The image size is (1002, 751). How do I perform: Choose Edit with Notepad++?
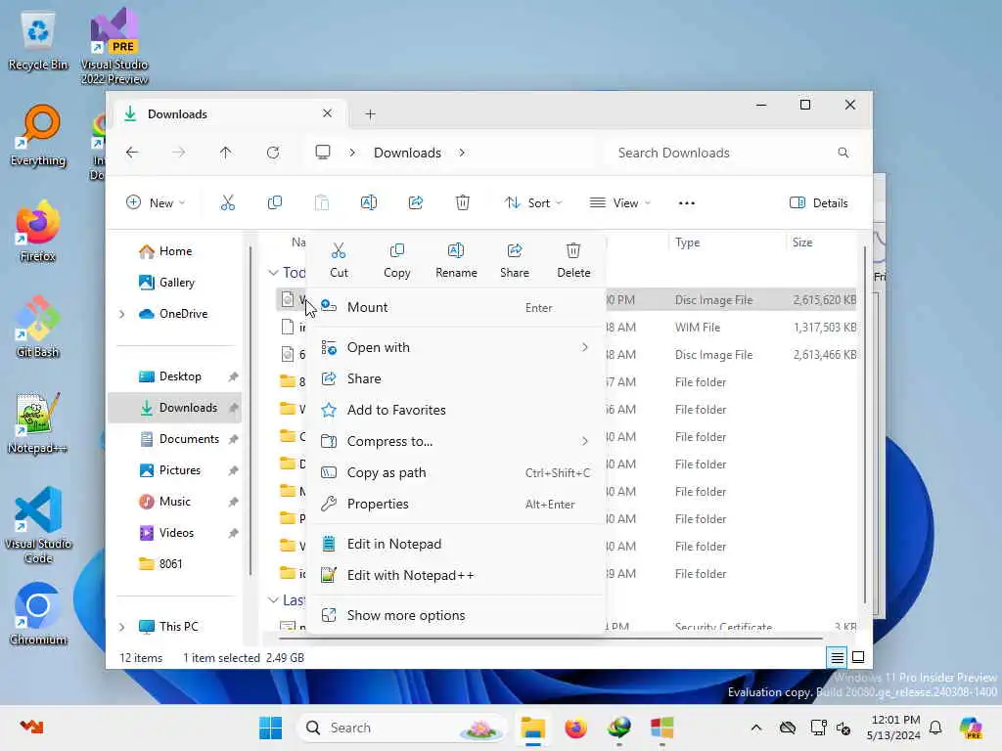click(456, 575)
